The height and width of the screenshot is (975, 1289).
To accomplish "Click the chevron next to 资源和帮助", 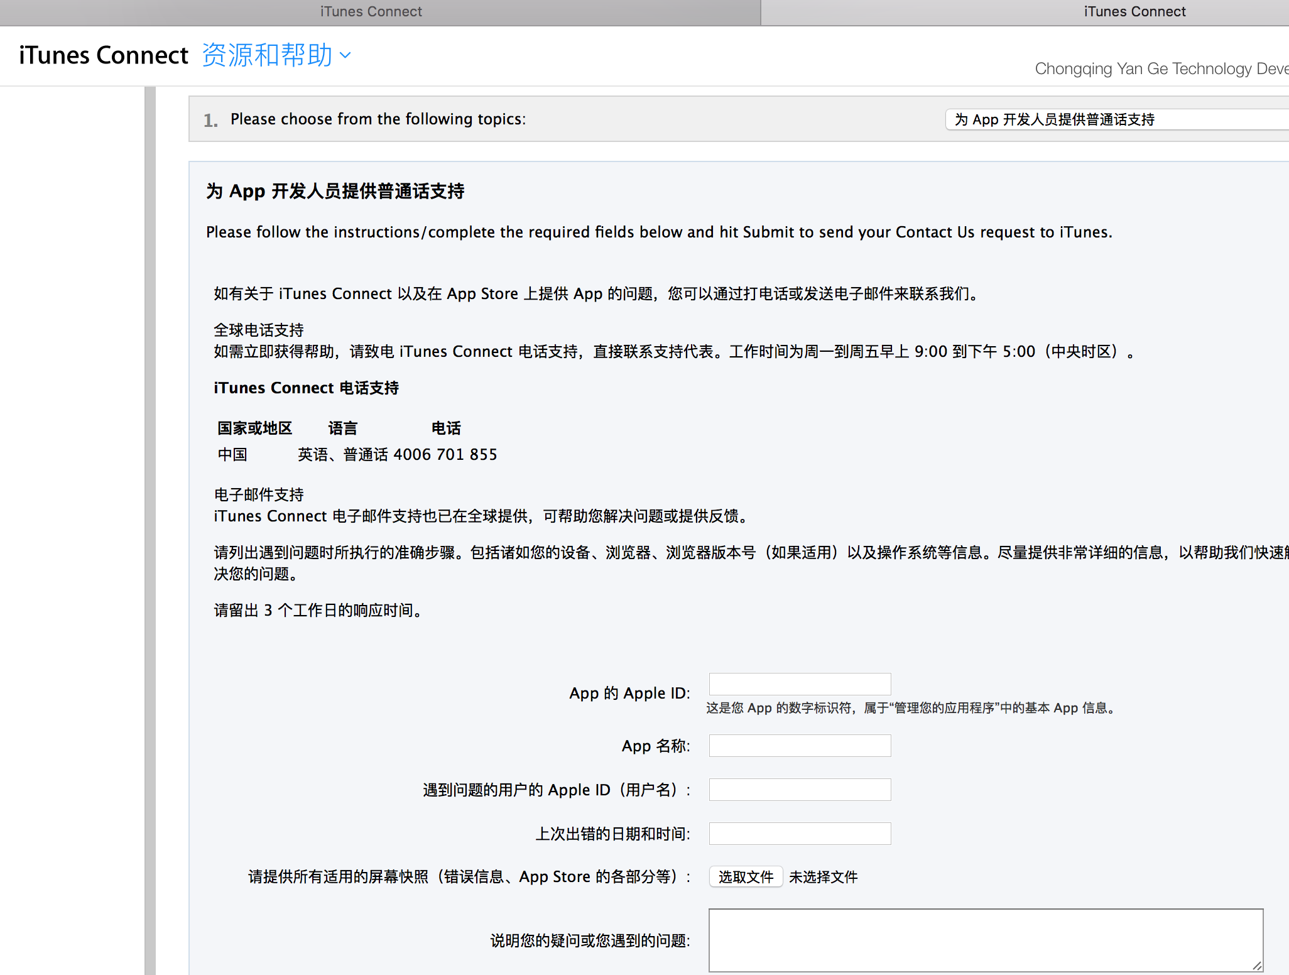I will (345, 56).
